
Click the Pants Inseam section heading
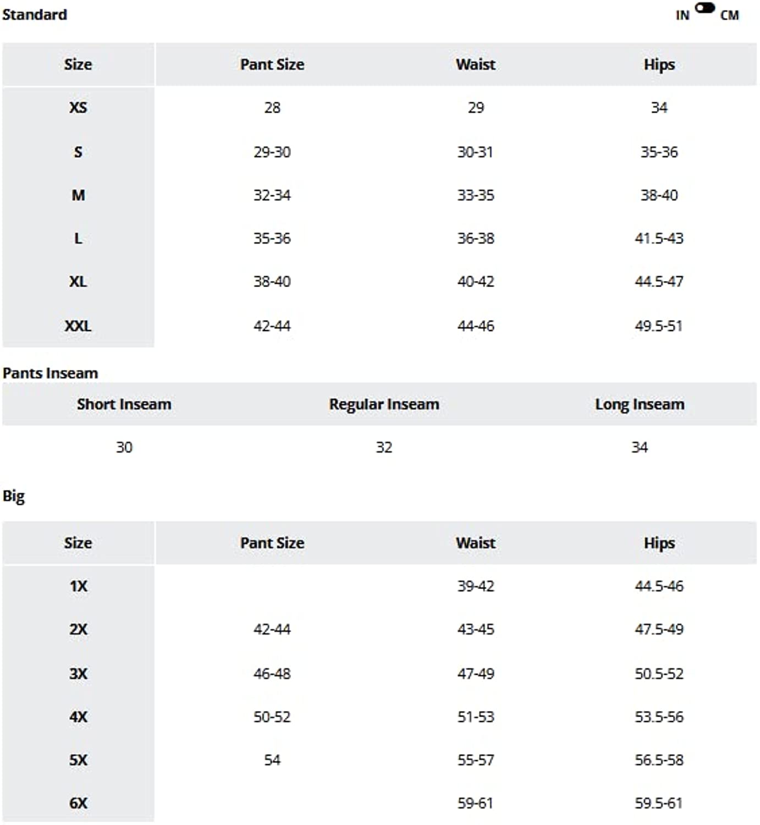coord(50,373)
